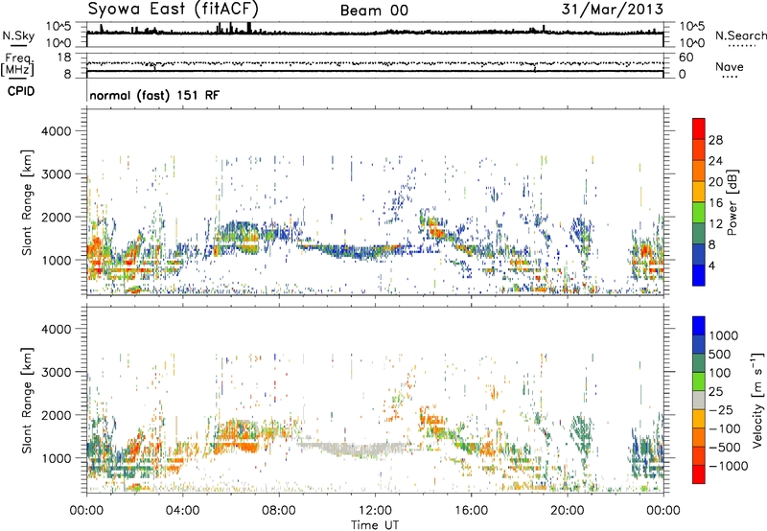Click the '04:00' time tick label
This screenshot has width=767, height=531.
(183, 511)
